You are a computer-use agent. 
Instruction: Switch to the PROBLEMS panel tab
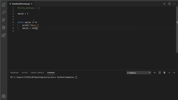point(14,73)
